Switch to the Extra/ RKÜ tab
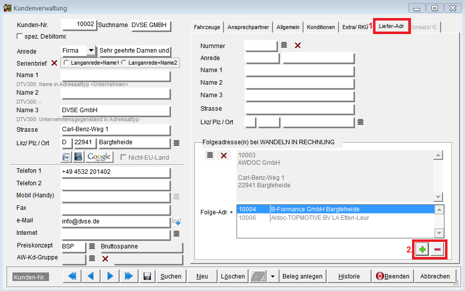 click(x=355, y=27)
